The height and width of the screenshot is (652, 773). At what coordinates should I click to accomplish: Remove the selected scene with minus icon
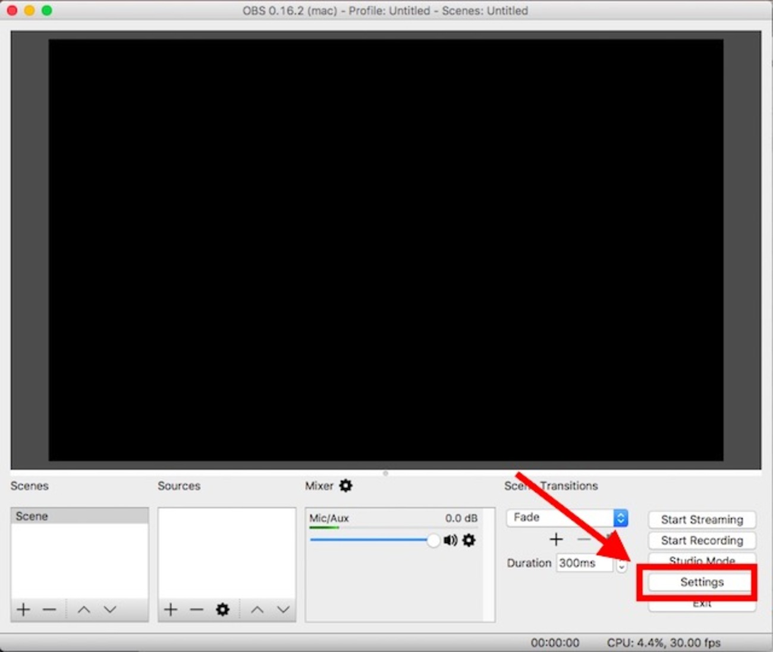(x=49, y=609)
